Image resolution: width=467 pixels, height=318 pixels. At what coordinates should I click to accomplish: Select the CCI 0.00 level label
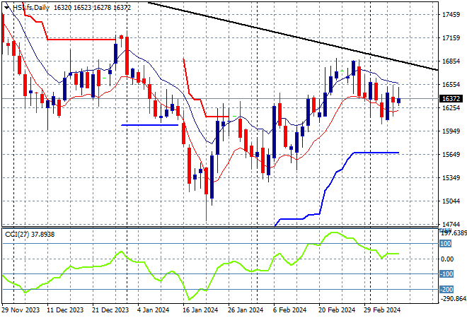pyautogui.click(x=449, y=259)
